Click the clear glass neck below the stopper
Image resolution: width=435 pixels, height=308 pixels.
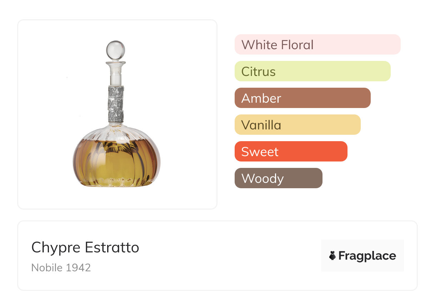pos(116,75)
